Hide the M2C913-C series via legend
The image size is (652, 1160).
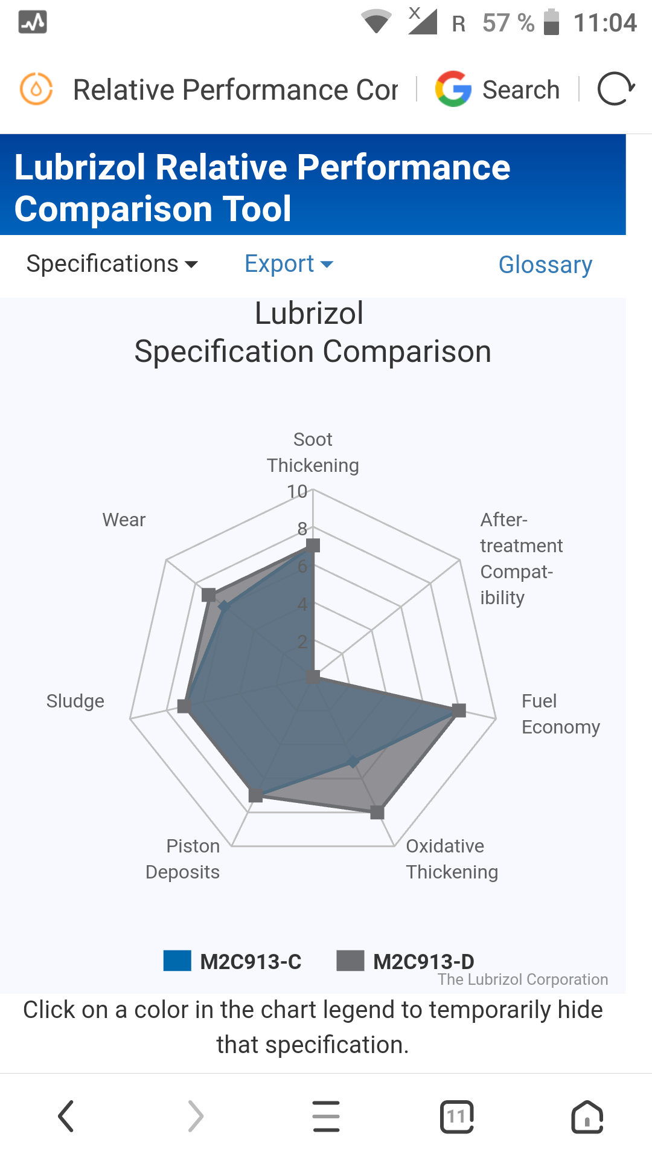click(x=177, y=961)
